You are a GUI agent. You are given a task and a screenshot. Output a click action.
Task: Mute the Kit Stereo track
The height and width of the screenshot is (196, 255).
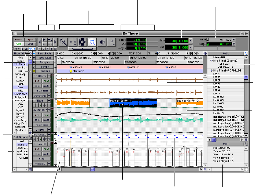tap(46, 86)
